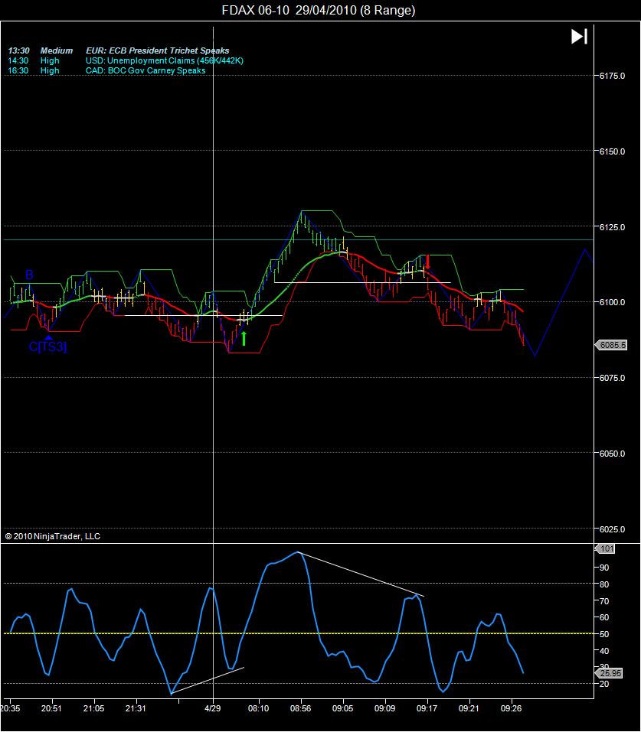This screenshot has width=641, height=732.
Task: Click the USD Unemployment Claims news line
Action: tap(165, 60)
